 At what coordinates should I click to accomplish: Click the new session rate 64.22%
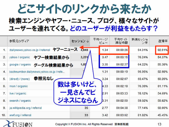click(143, 64)
